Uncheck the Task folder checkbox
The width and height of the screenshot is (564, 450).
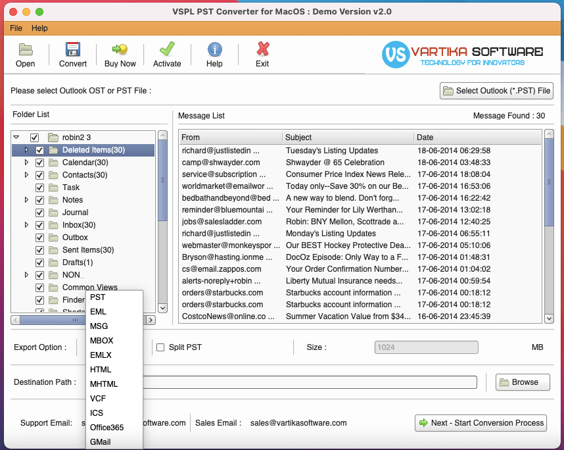[39, 187]
